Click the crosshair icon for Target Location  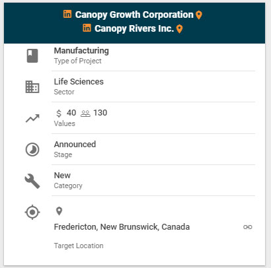32,212
